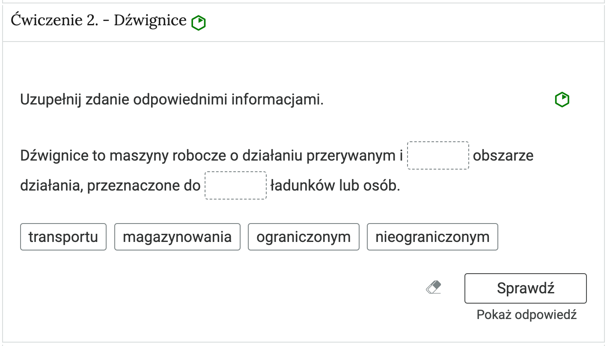Click the word 'obszarze' in the sentence
Viewport: 607px width, 346px height.
(503, 155)
